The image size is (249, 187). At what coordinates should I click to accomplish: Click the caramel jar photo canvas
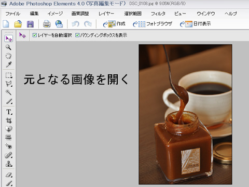185,114
